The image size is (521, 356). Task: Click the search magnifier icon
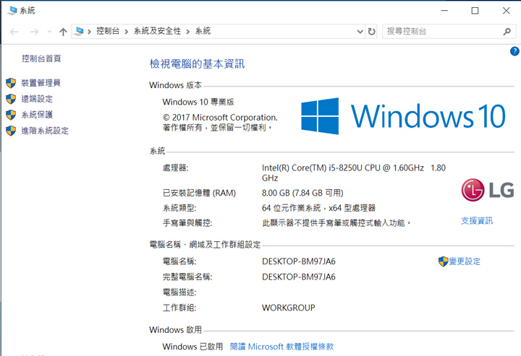coord(507,32)
